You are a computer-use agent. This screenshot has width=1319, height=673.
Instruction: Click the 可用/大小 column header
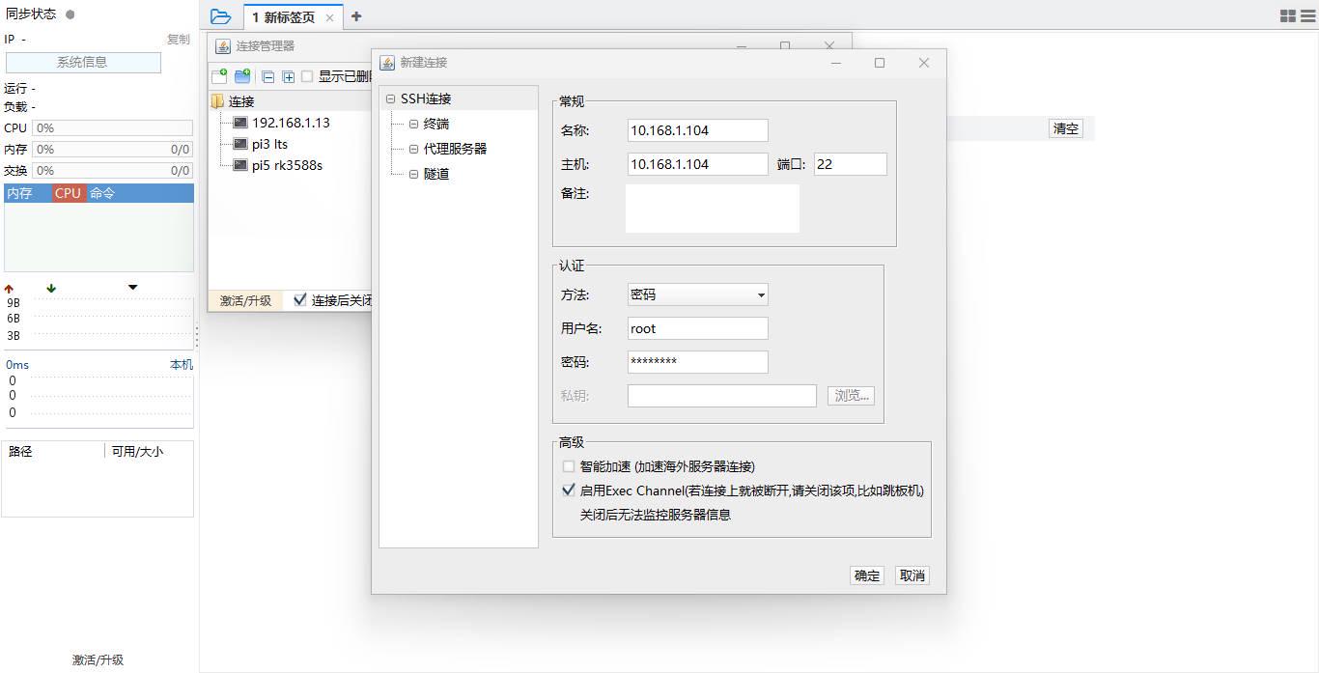[x=137, y=452]
